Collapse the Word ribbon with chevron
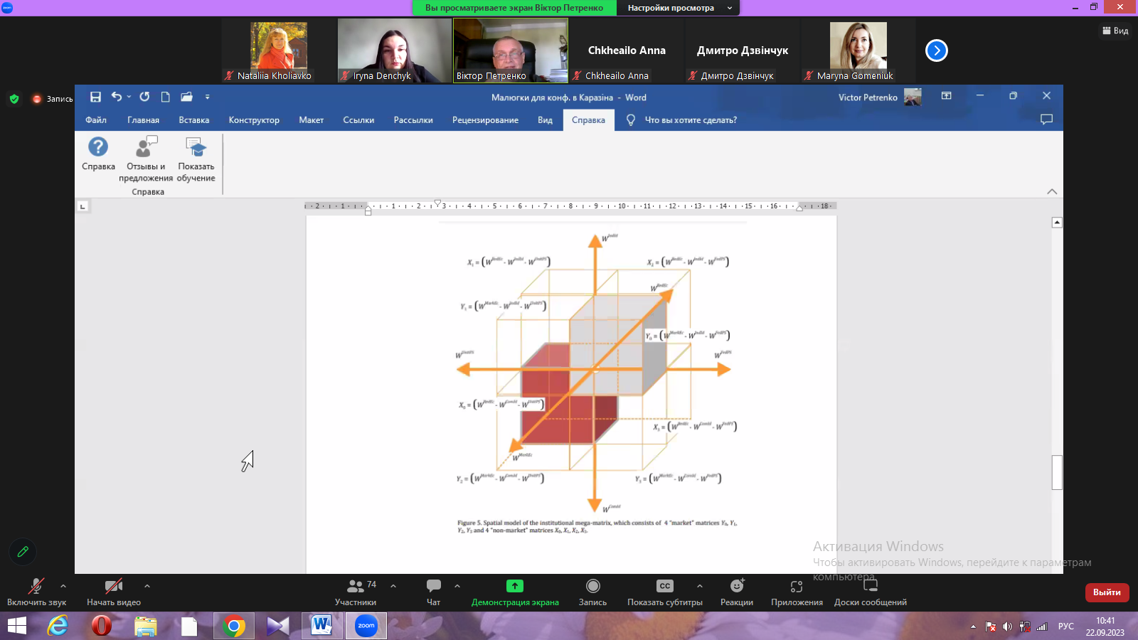The width and height of the screenshot is (1138, 640). tap(1052, 191)
